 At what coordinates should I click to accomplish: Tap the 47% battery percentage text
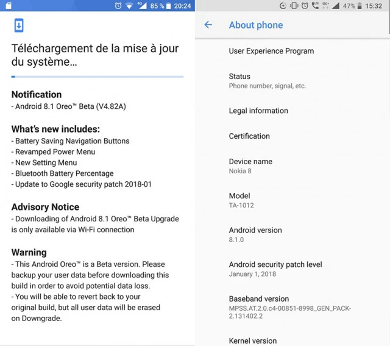tap(349, 5)
